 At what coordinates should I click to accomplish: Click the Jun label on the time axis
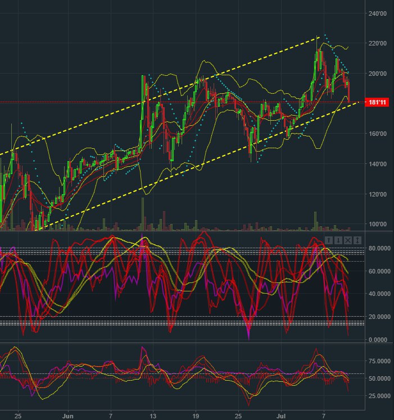[68, 416]
